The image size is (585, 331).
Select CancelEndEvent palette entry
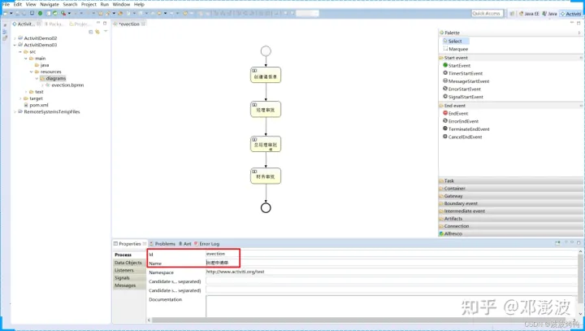[462, 137]
